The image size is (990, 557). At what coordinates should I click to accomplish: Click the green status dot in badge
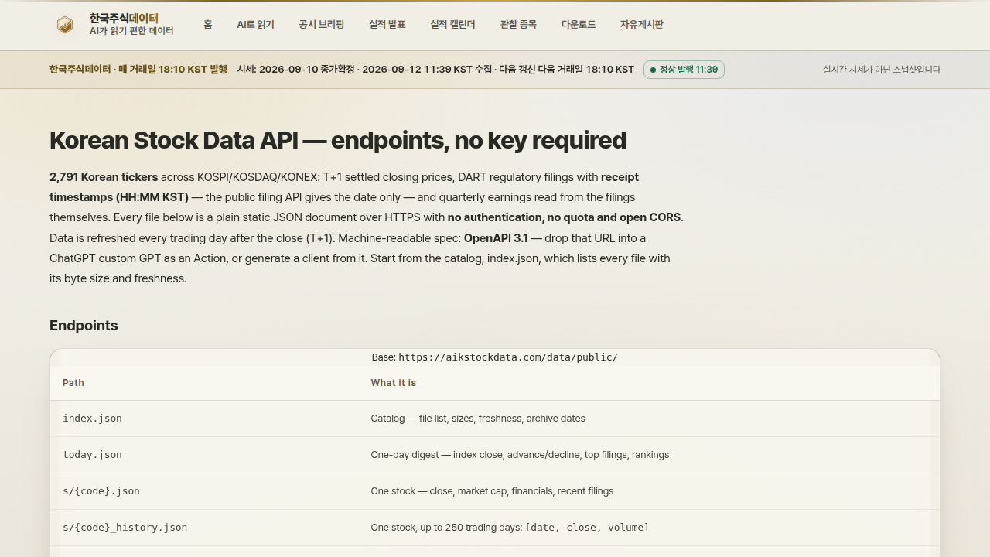pos(653,70)
